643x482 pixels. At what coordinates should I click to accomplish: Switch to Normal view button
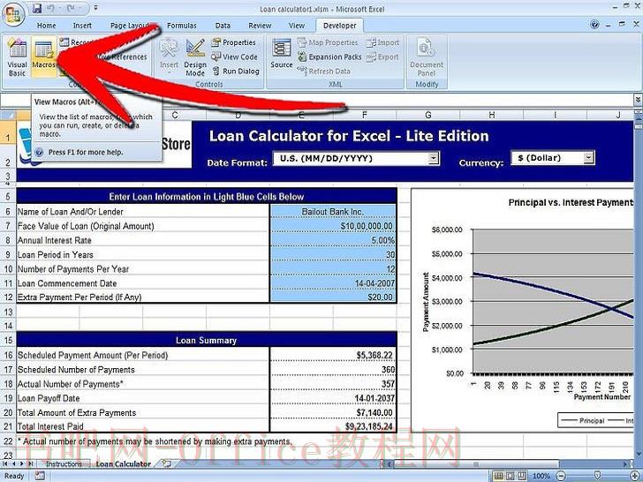click(498, 476)
